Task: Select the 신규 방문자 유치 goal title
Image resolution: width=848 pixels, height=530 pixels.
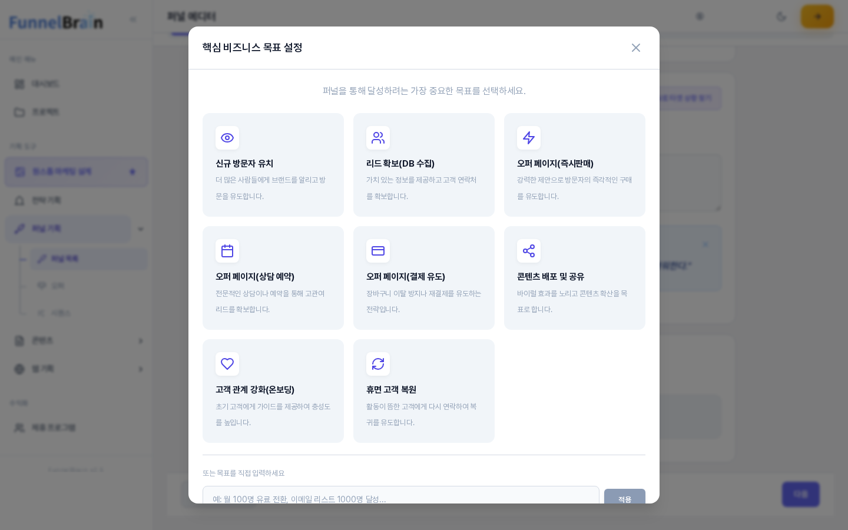Action: (x=244, y=164)
